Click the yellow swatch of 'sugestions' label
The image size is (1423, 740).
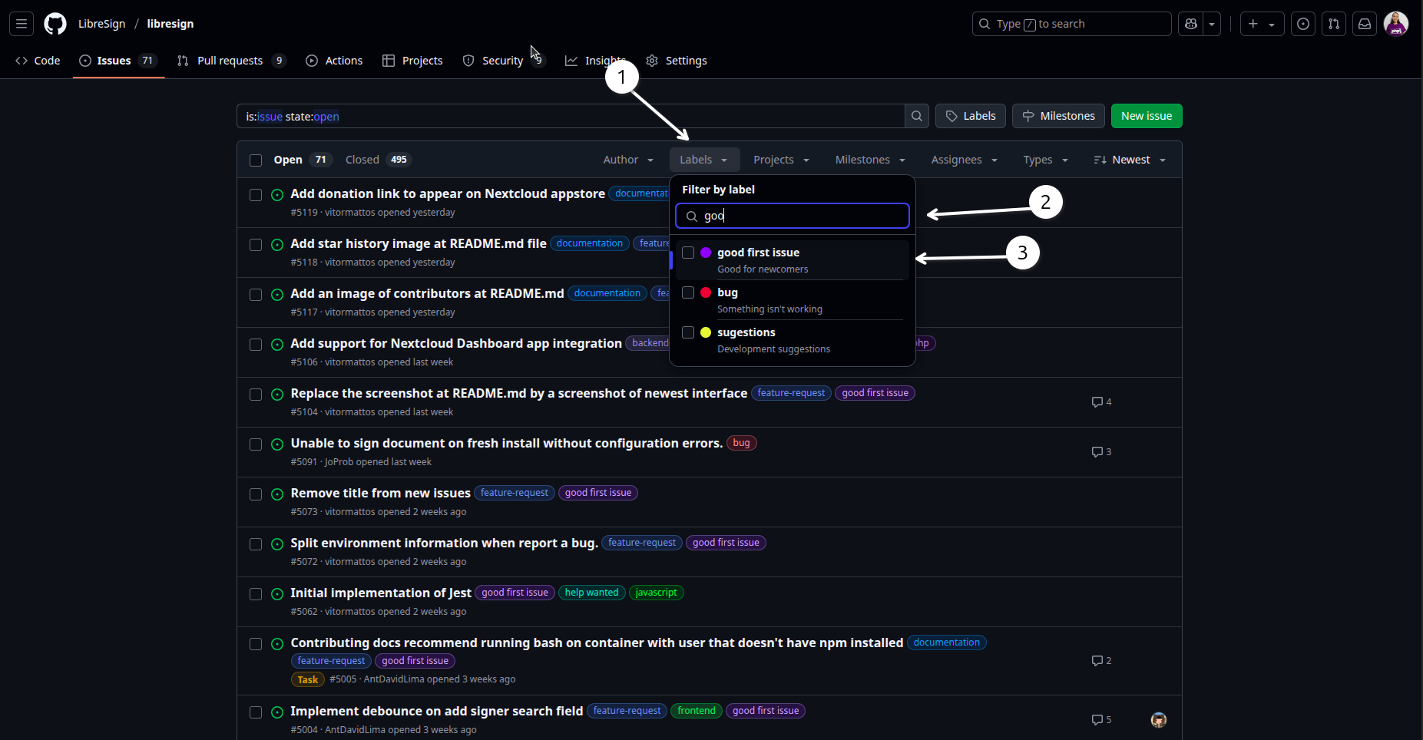tap(706, 332)
